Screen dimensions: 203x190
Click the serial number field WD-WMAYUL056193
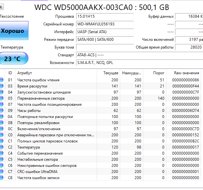[x=105, y=24]
